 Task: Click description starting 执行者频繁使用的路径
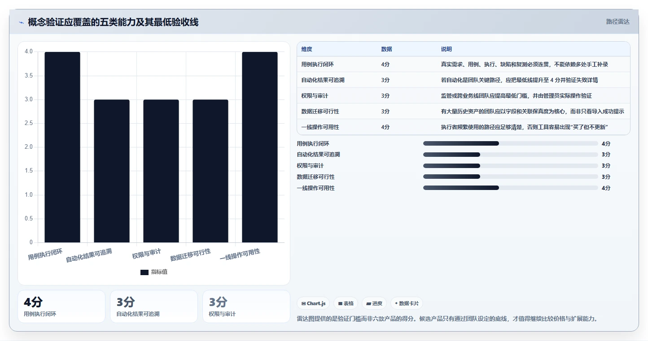point(525,127)
